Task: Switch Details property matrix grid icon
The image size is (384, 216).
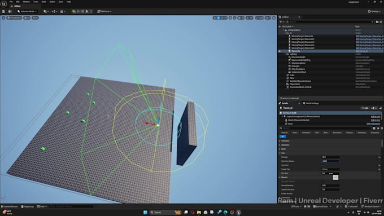Action: (x=374, y=128)
